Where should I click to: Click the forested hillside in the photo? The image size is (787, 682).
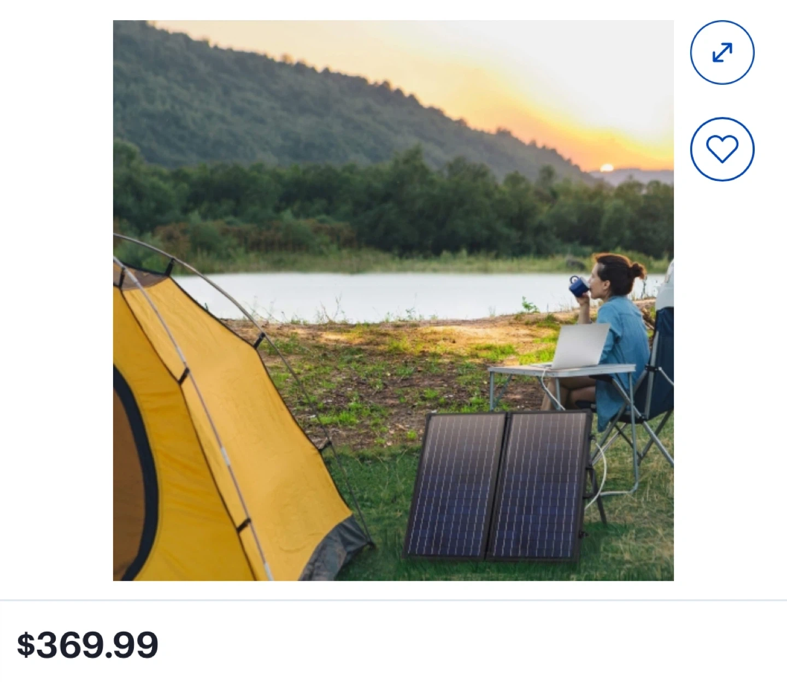246,104
